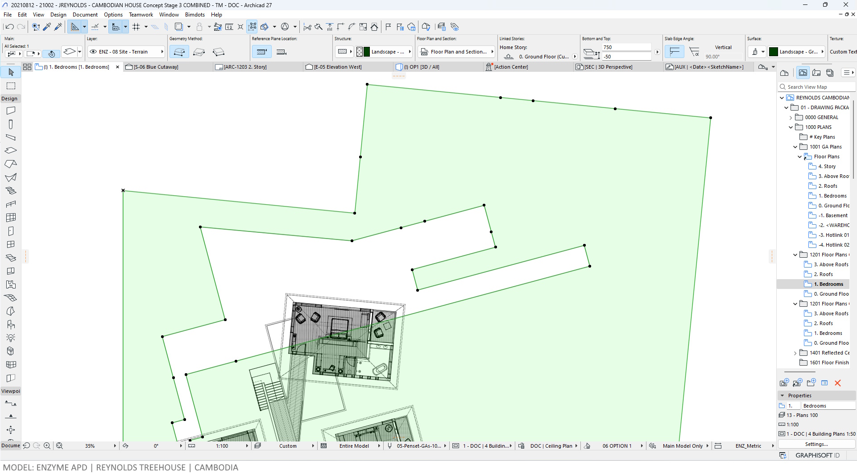Click the dark green Landscape surface swatch
The width and height of the screenshot is (857, 474).
coord(773,52)
